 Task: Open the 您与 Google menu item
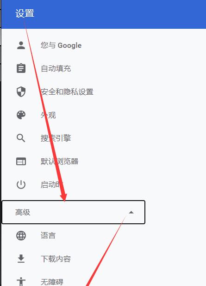tap(61, 45)
